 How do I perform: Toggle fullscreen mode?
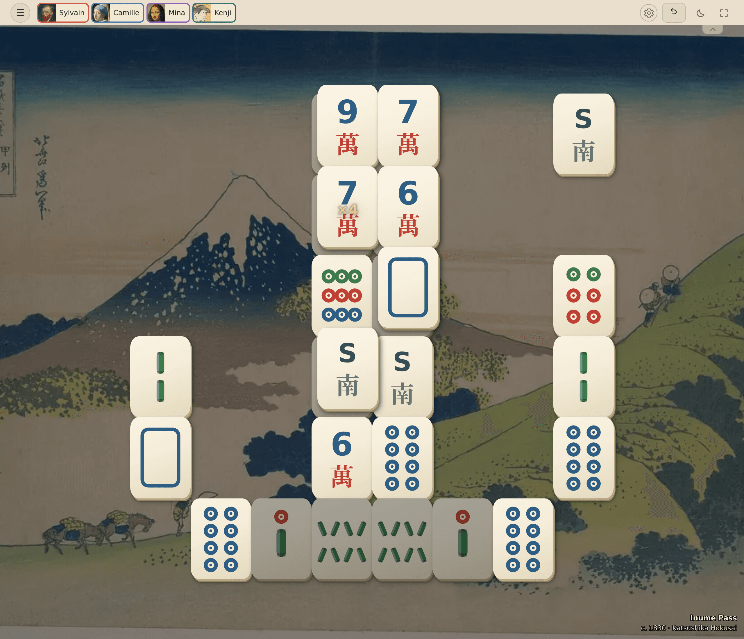[x=724, y=13]
